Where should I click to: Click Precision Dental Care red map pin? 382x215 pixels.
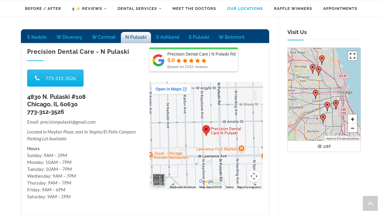206,130
